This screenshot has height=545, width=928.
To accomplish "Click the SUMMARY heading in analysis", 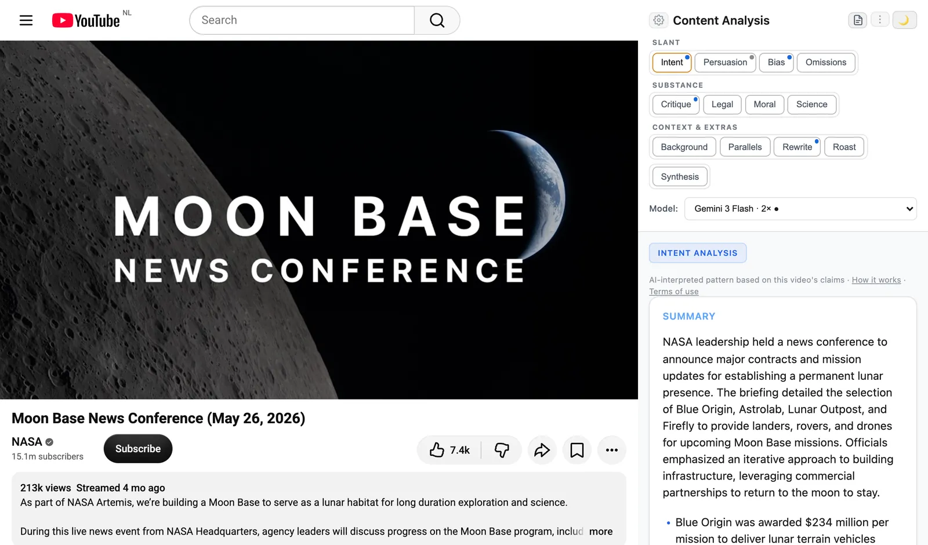I will 689,317.
